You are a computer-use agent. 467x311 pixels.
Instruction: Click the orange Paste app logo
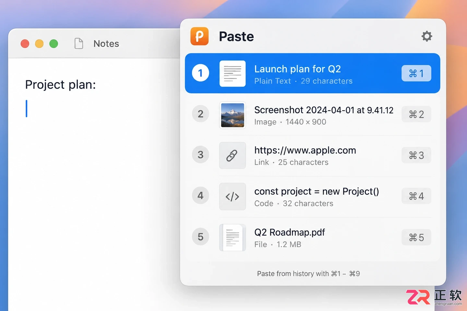coord(199,36)
